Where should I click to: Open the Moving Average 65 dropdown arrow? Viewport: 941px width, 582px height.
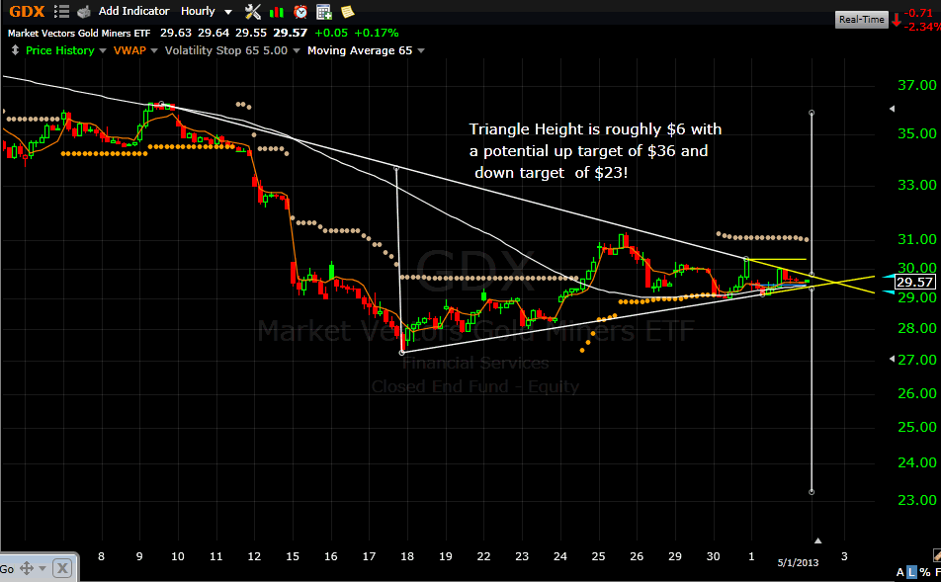421,51
